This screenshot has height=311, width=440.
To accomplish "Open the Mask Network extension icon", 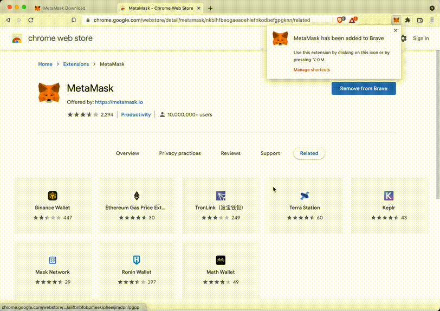I will coord(53,260).
